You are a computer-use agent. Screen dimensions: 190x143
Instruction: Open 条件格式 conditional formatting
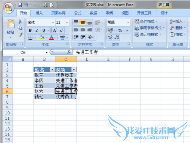point(146,21)
